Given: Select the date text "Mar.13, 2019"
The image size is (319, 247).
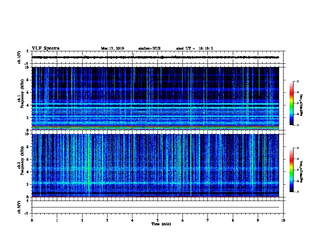Looking at the screenshot, I should pyautogui.click(x=112, y=48).
